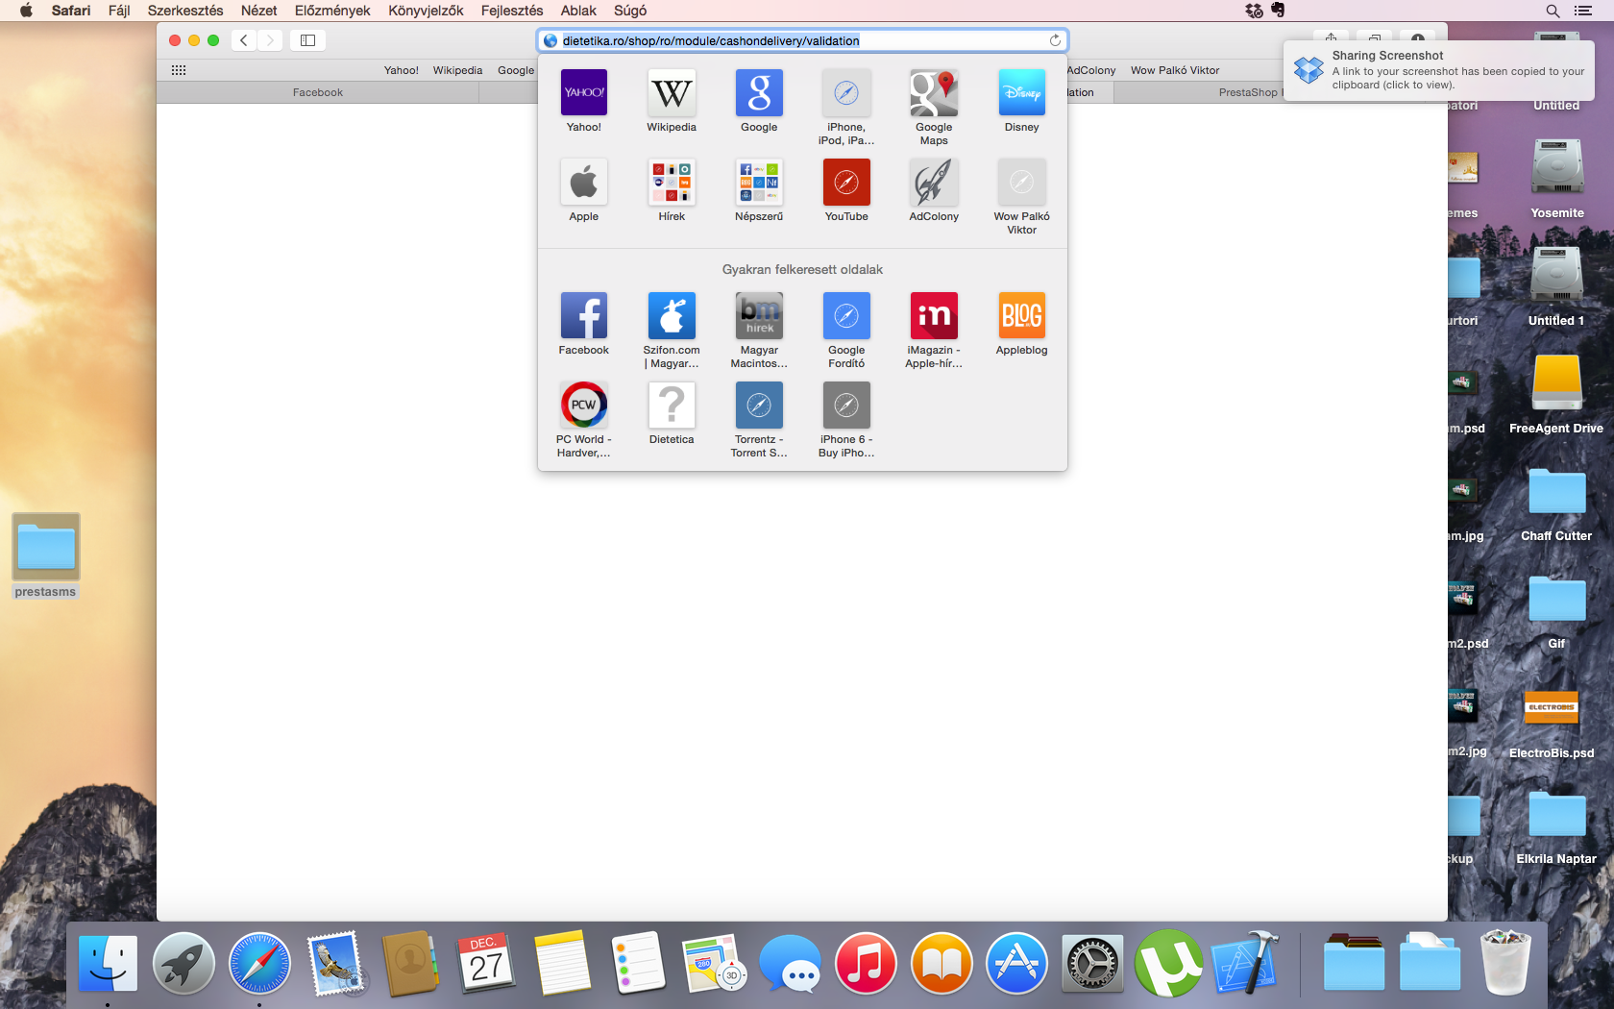
Task: Open the Torrentz frequently visited site
Action: pyautogui.click(x=759, y=405)
